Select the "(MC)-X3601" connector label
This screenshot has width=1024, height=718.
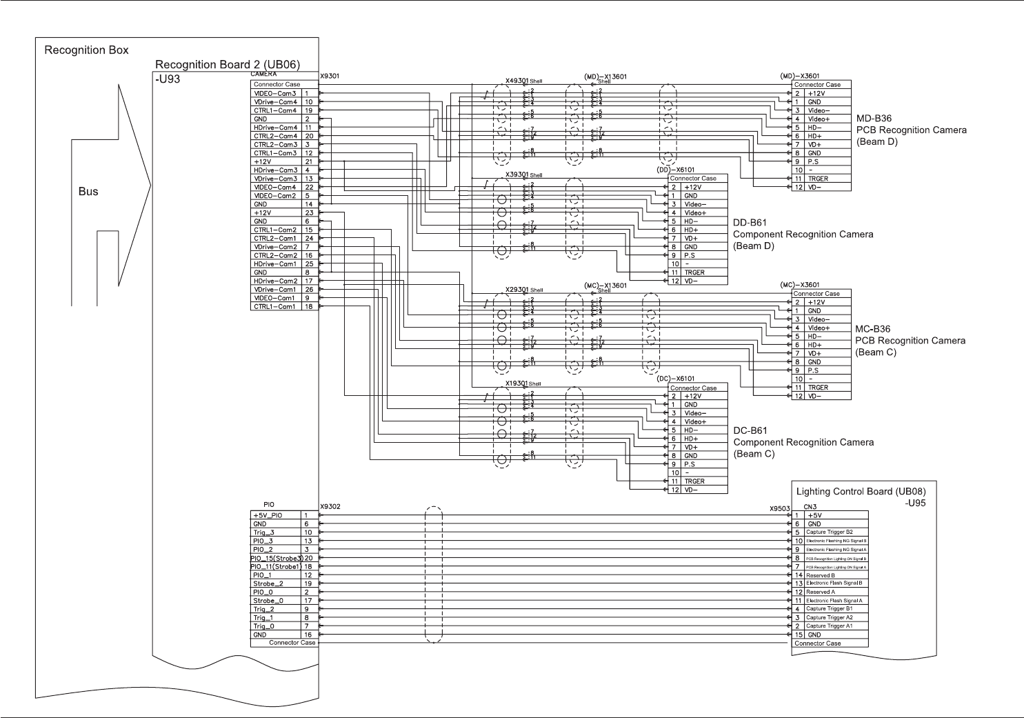click(x=800, y=285)
